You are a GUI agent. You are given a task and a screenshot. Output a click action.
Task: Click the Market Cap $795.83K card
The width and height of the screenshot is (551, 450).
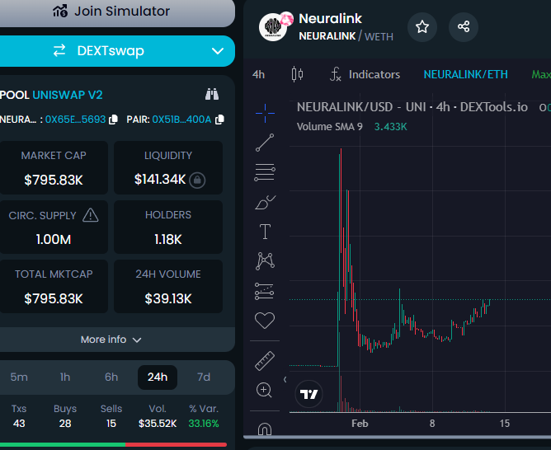pyautogui.click(x=54, y=167)
